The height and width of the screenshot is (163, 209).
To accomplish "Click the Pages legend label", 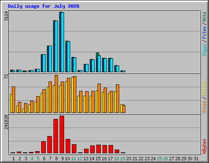I will tap(205, 50).
